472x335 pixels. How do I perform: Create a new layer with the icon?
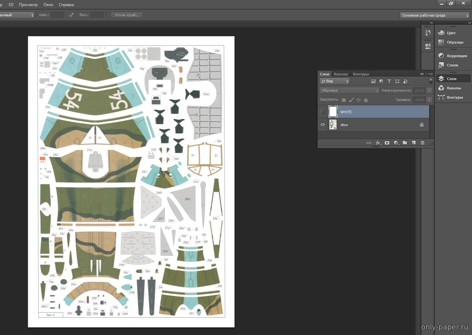coord(414,143)
